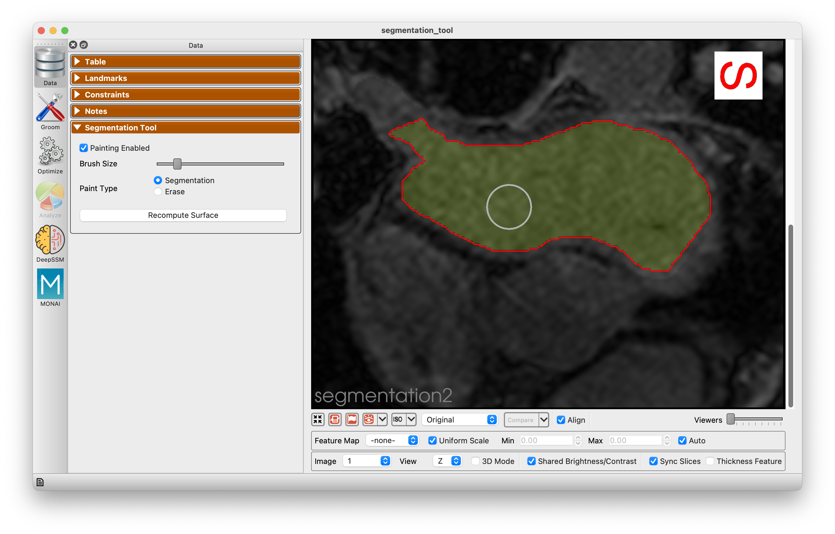Image resolution: width=835 pixels, height=534 pixels.
Task: Open the Optimize module
Action: pos(50,155)
